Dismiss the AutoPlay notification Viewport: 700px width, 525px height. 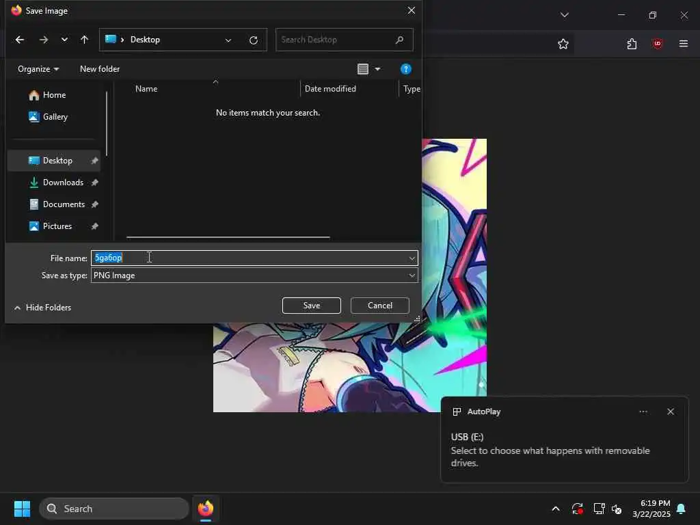[671, 412]
